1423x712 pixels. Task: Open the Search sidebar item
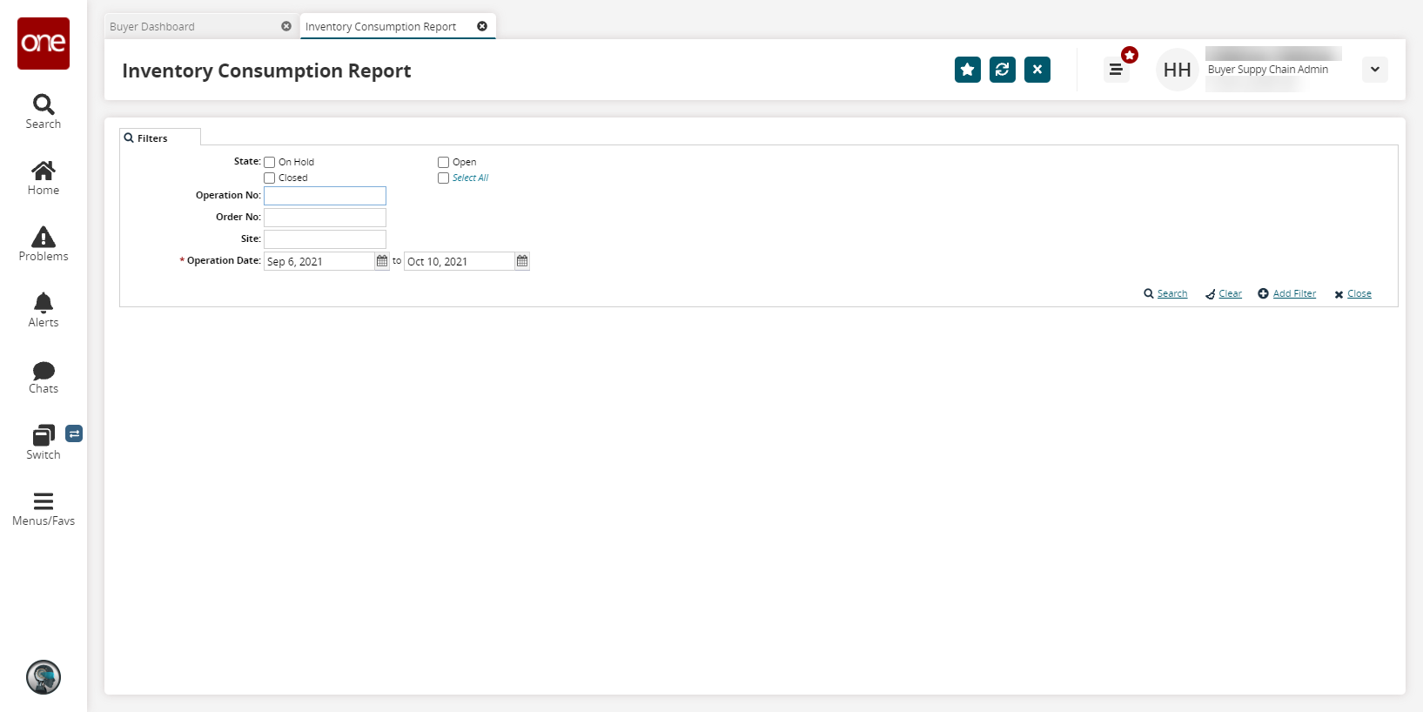pos(44,112)
